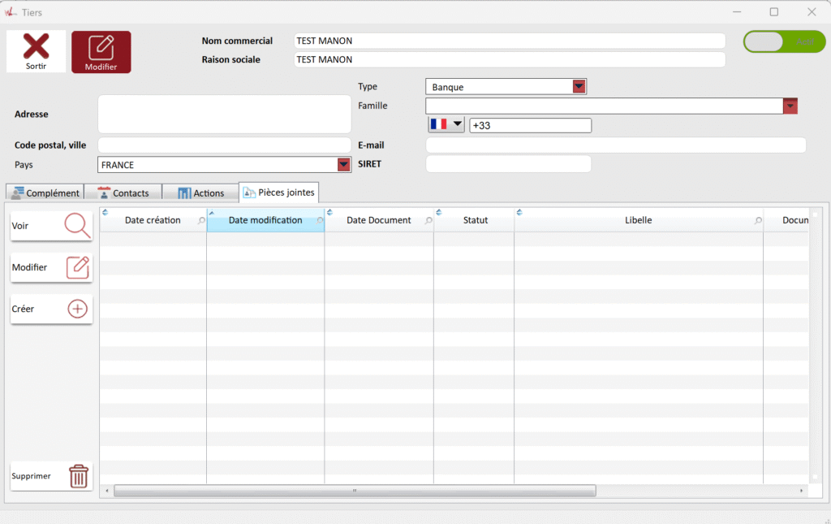Click the red X Sortir icon
Screen dimensions: 831x524
tap(36, 46)
